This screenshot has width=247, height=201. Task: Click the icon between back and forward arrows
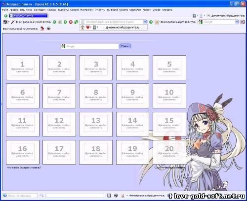click(60, 22)
